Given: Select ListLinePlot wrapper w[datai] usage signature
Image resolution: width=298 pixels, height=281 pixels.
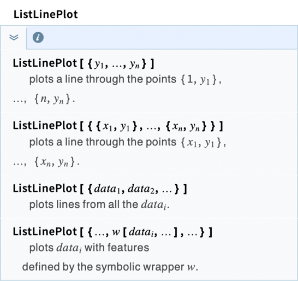Looking at the screenshot, I should 112,232.
